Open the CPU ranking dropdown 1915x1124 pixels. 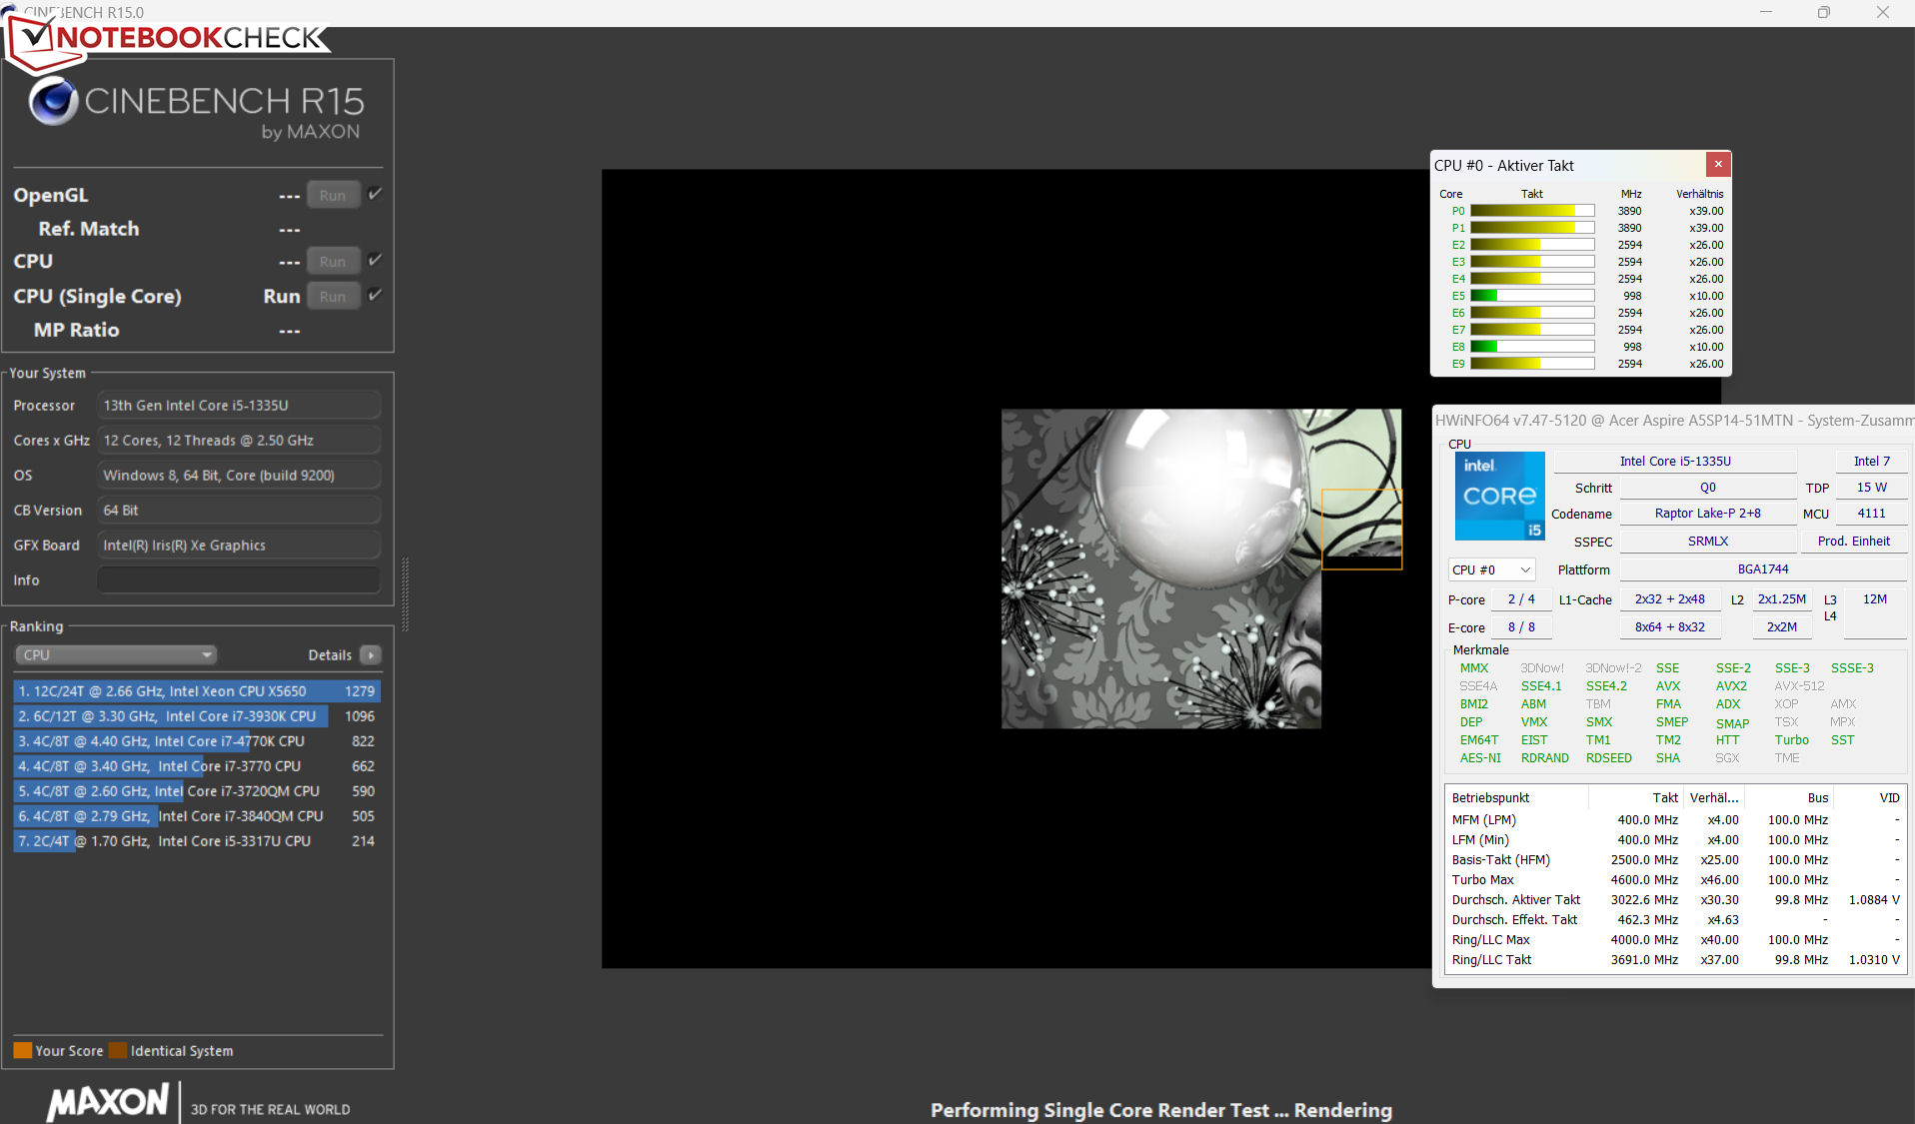[116, 655]
